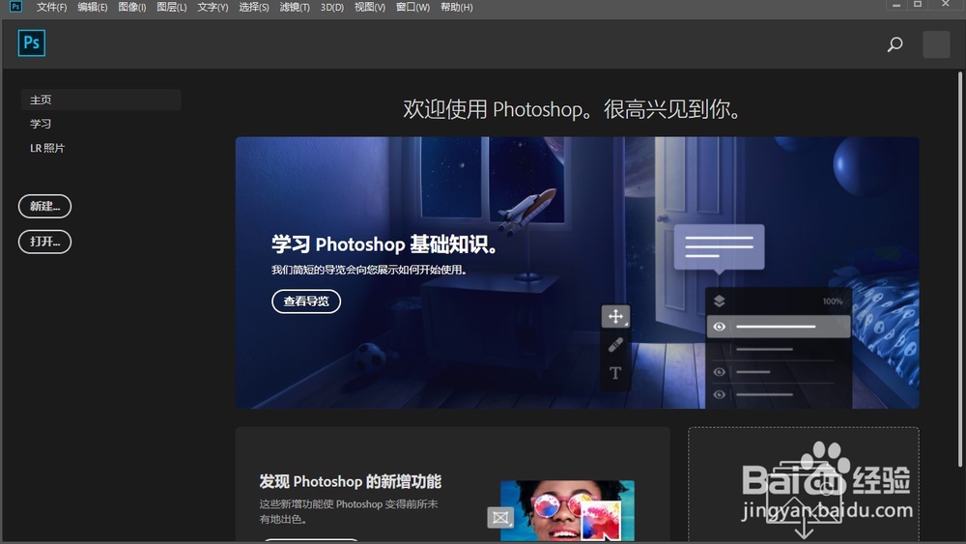This screenshot has height=544, width=966.
Task: Select the 主页 sidebar tab
Action: [101, 100]
